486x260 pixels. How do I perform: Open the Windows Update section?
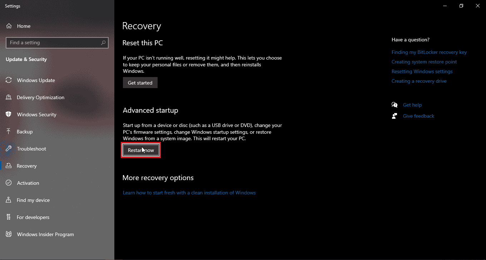point(57,80)
